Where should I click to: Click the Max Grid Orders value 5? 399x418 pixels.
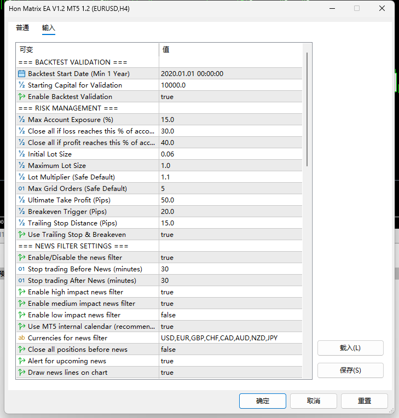163,188
